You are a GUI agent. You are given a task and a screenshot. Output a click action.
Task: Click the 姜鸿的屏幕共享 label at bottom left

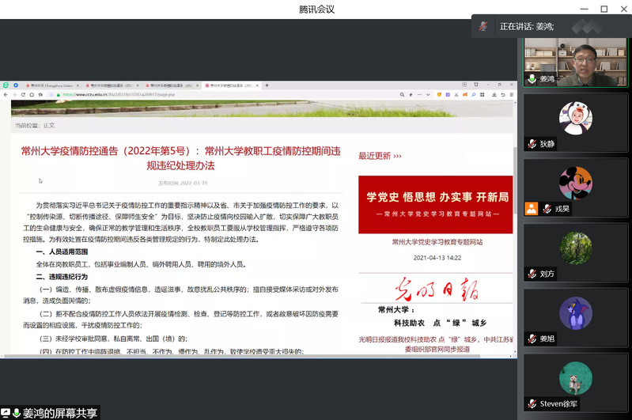pos(60,413)
